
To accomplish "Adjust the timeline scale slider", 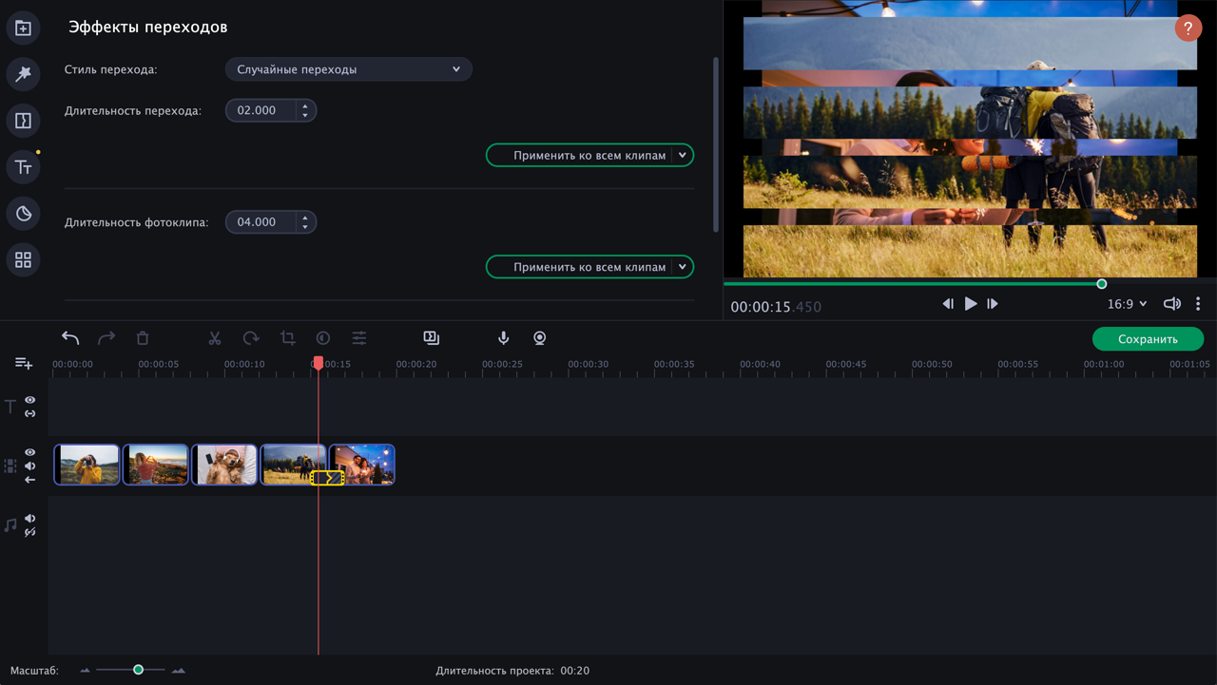I will [138, 670].
